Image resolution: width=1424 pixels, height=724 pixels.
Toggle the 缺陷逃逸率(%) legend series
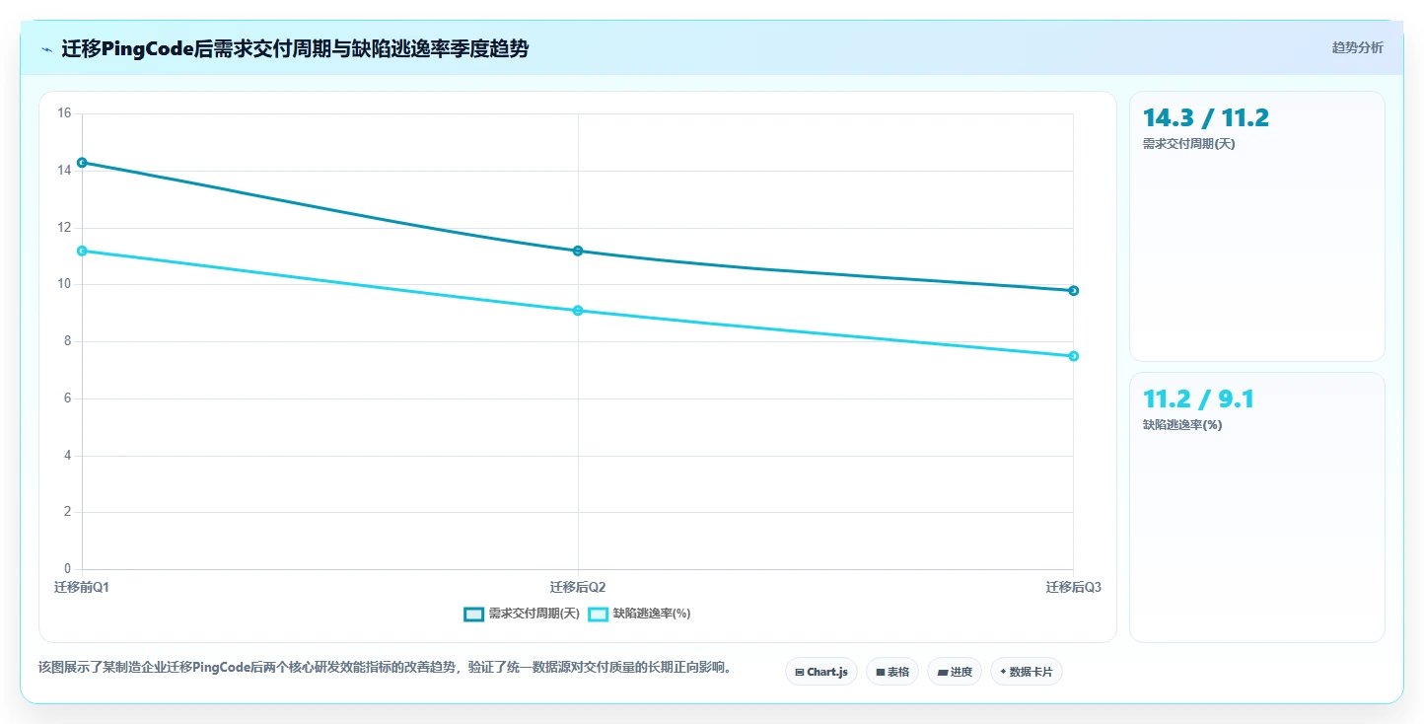click(x=639, y=614)
